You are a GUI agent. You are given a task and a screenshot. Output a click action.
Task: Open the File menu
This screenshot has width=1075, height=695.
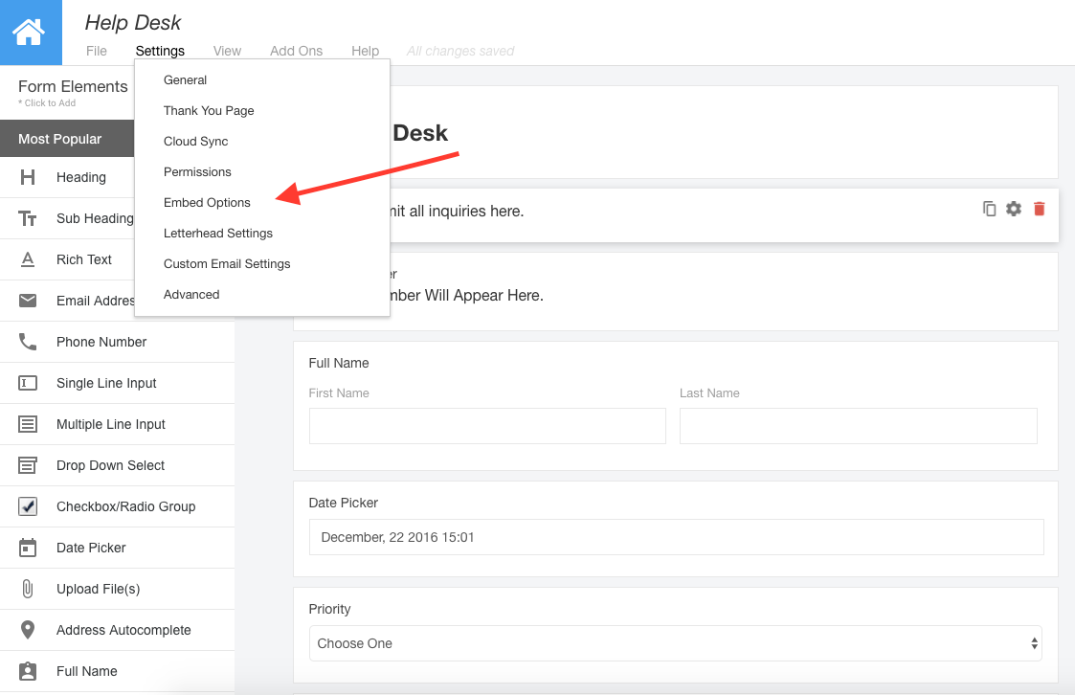coord(97,51)
